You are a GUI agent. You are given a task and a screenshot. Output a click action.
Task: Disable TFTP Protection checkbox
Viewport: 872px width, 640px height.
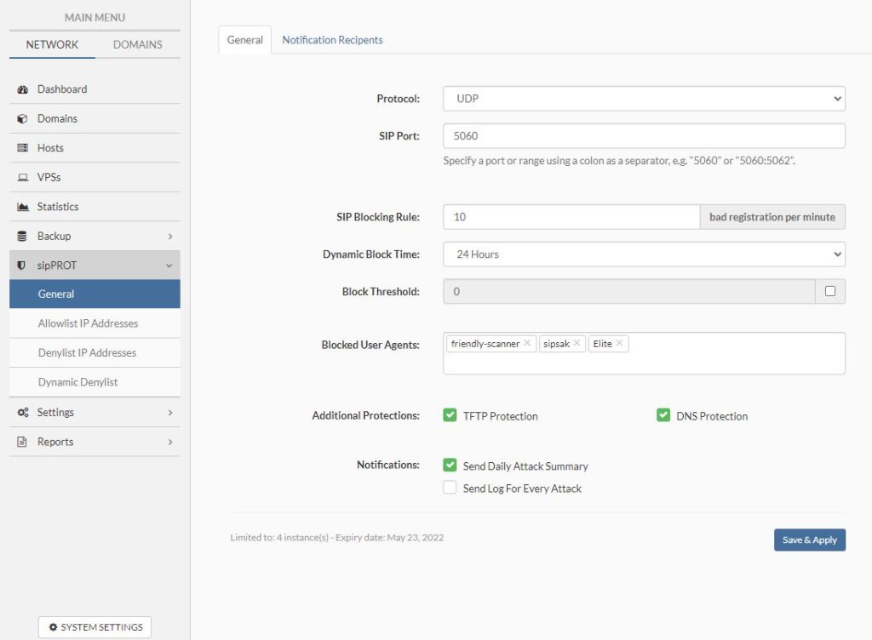tap(450, 415)
